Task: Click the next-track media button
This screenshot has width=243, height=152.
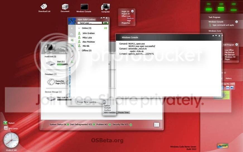Action: pos(232,88)
